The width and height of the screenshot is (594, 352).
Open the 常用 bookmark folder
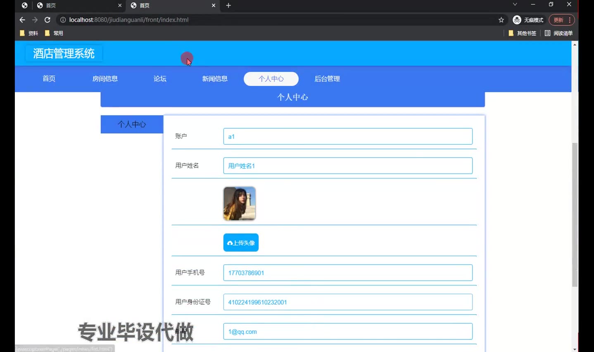(54, 33)
